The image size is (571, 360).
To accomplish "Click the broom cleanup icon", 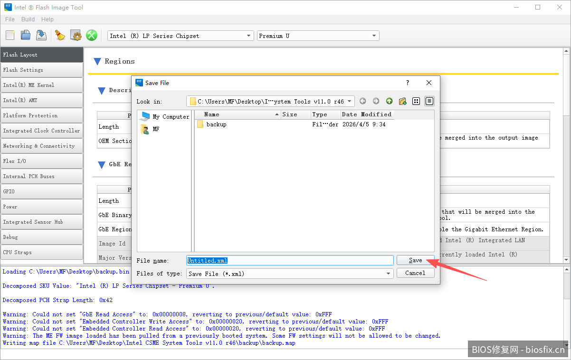I will click(x=60, y=35).
